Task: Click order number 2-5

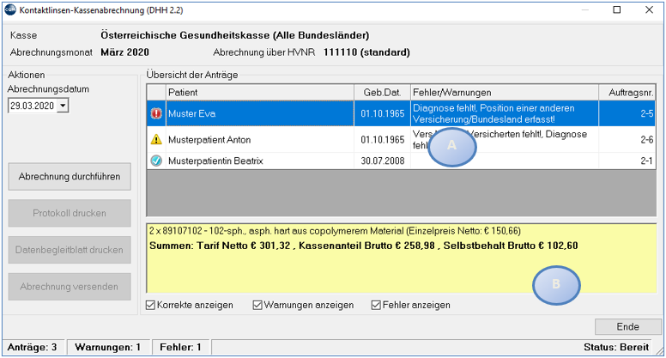Action: coord(647,113)
